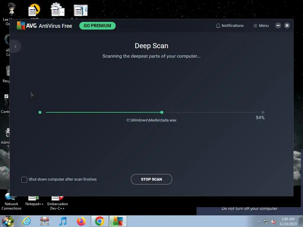Open clock showing 2:40 AM
Viewport: 303px width, 227px height.
288,221
